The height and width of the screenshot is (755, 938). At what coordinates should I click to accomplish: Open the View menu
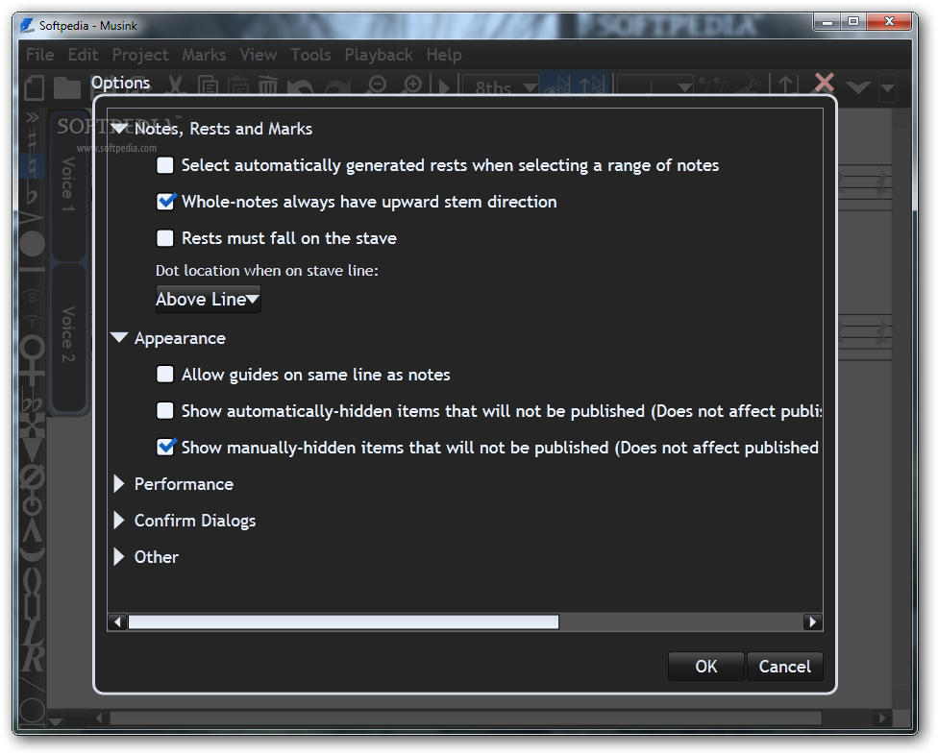[x=259, y=55]
